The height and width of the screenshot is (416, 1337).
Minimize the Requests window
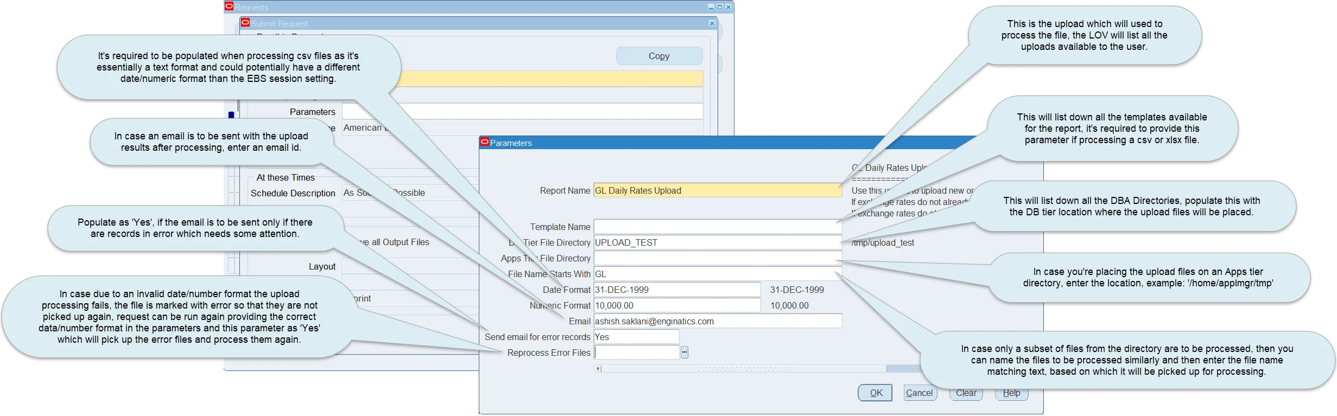(711, 7)
